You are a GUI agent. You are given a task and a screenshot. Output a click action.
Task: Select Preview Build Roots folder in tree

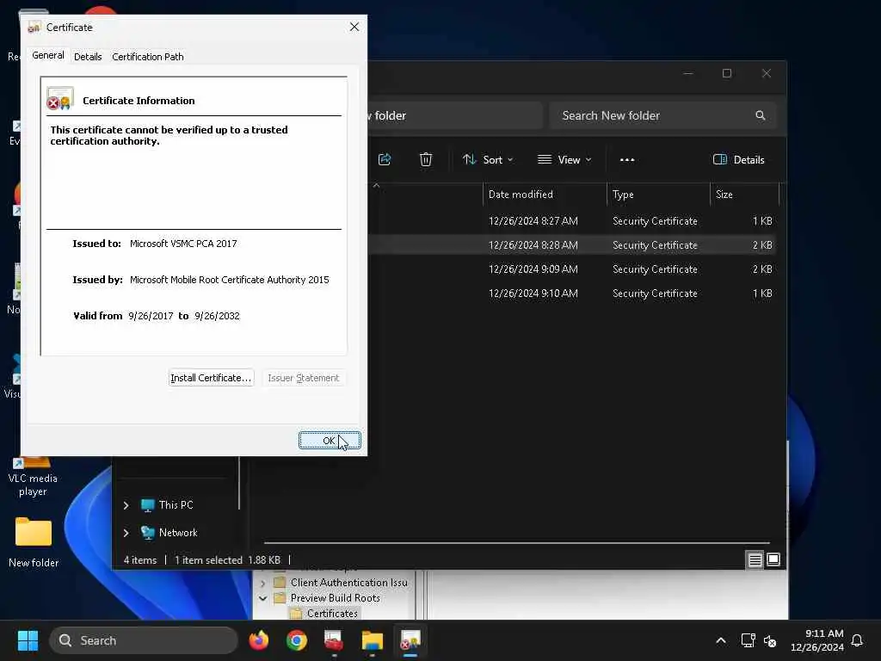click(335, 598)
